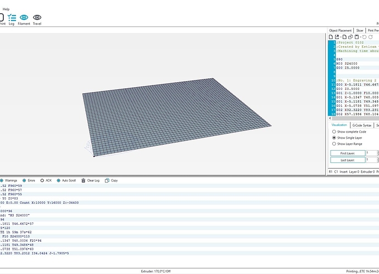Toggle Errors filter in log
379x274 pixels.
pyautogui.click(x=29, y=180)
